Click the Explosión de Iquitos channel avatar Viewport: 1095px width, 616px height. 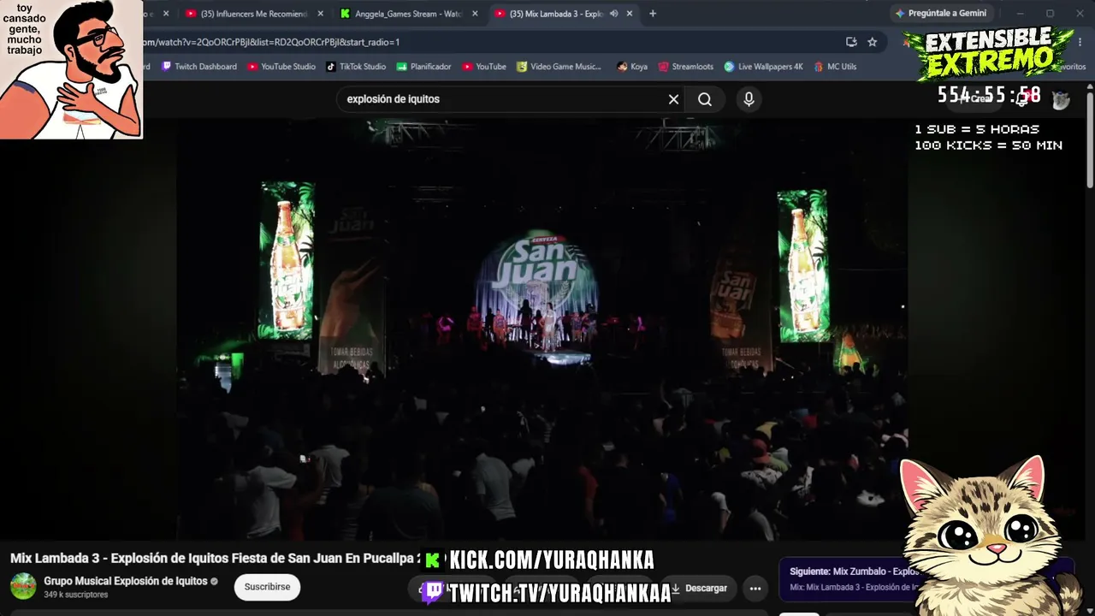(23, 587)
